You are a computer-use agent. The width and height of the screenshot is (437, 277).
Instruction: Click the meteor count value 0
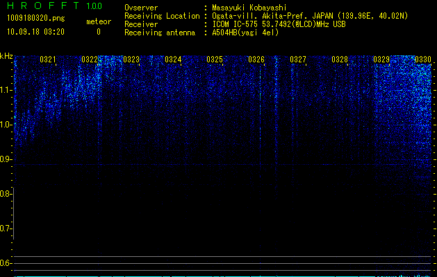99,32
